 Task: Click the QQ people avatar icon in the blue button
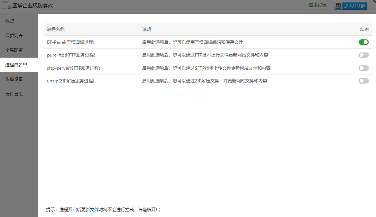pos(338,6)
